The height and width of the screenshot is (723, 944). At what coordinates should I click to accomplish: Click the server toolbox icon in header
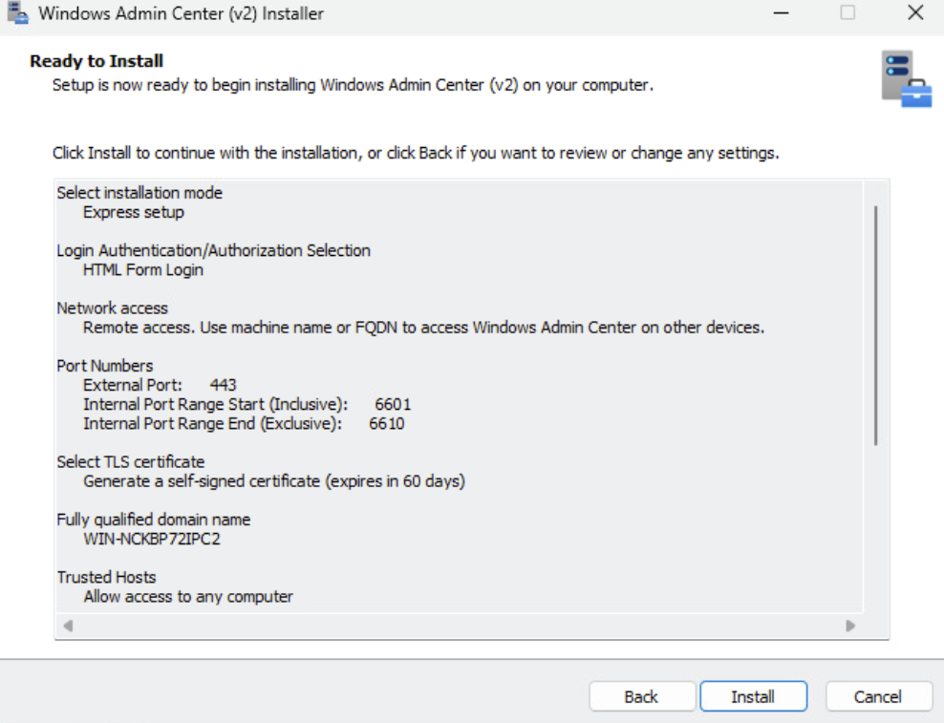click(906, 79)
